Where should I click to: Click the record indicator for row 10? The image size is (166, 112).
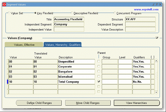click(x=7, y=82)
